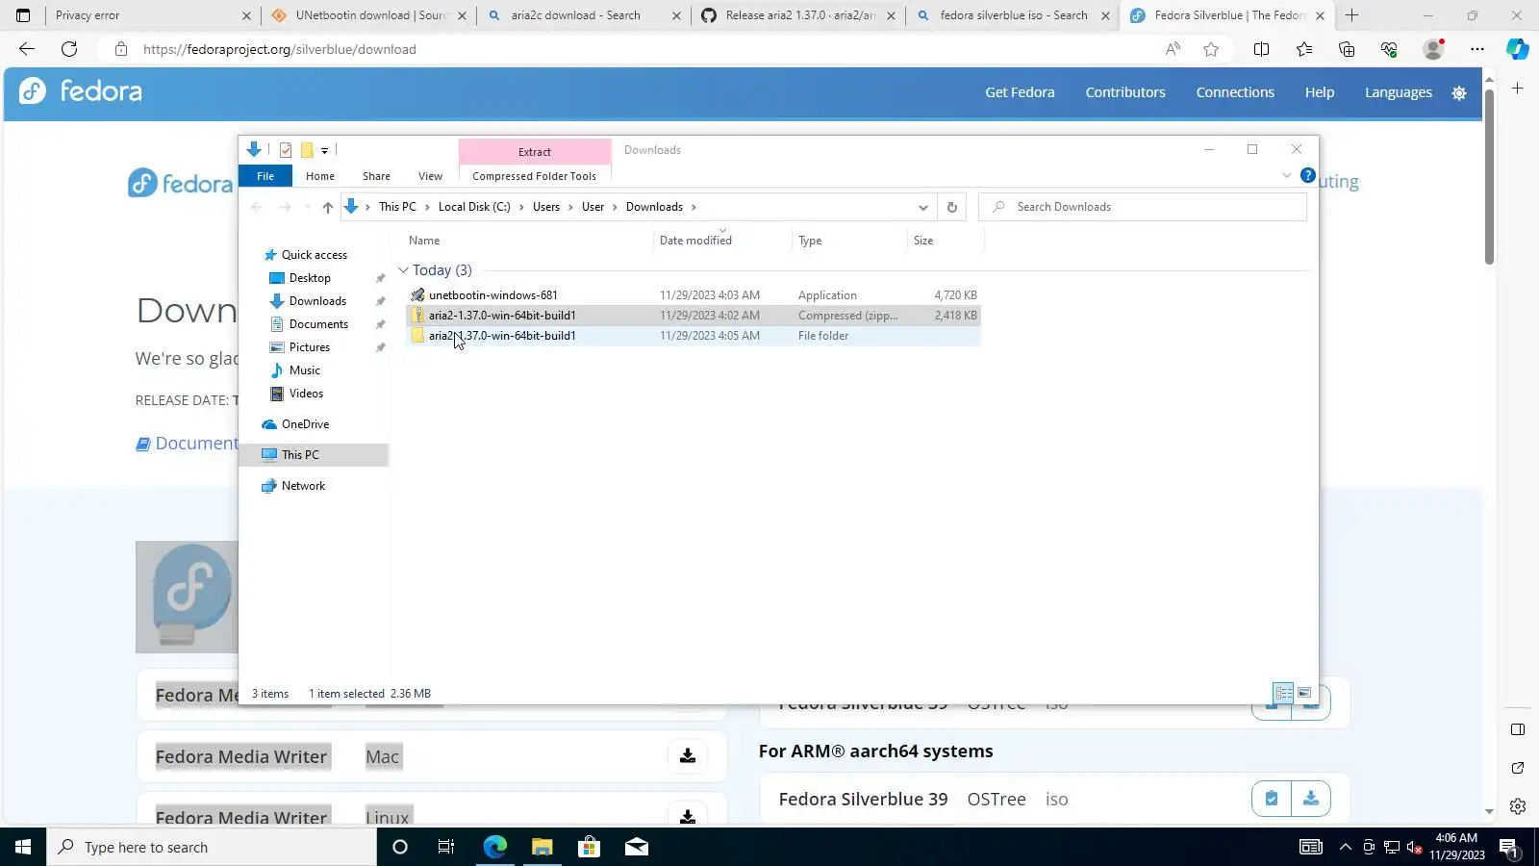Sort files by the Date modified column
Image resolution: width=1539 pixels, height=866 pixels.
pos(695,241)
